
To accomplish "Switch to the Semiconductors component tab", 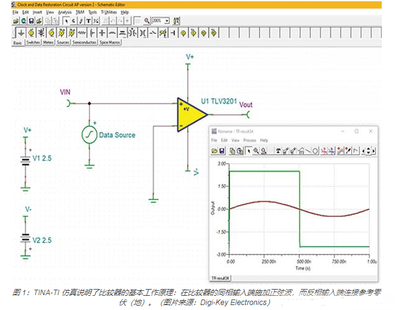I will point(85,43).
